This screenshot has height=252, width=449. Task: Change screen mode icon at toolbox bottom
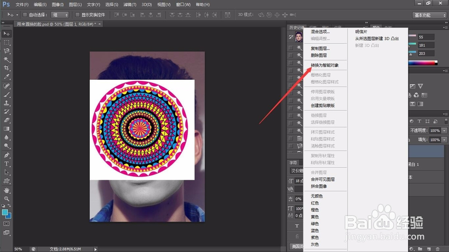tap(6, 233)
